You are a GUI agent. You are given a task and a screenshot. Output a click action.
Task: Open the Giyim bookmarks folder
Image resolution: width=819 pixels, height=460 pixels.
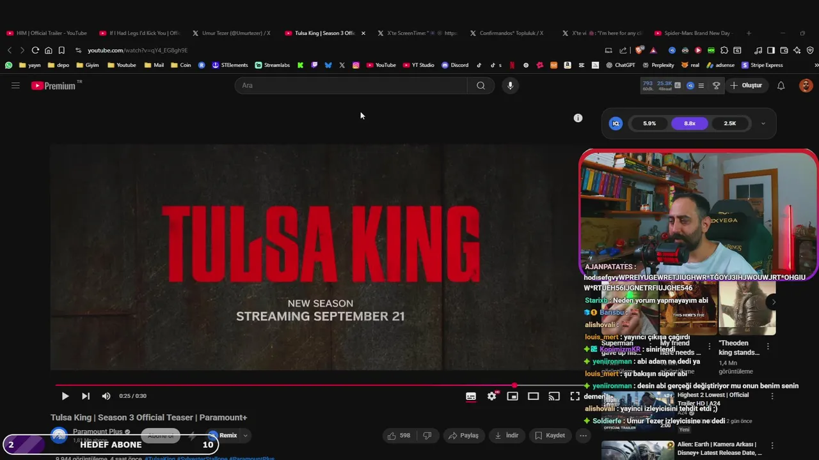pos(87,65)
